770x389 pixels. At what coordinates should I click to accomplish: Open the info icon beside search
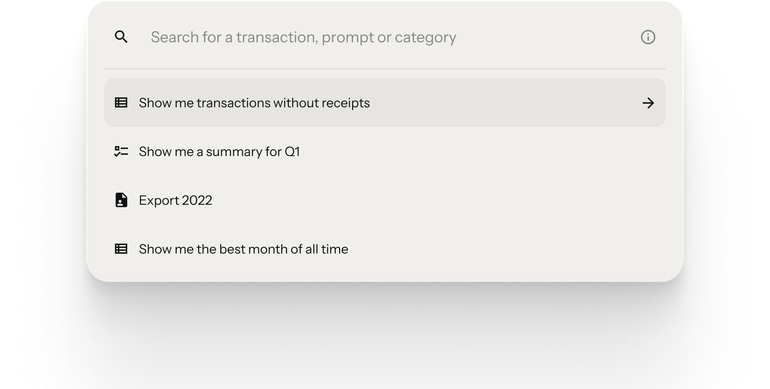tap(648, 37)
